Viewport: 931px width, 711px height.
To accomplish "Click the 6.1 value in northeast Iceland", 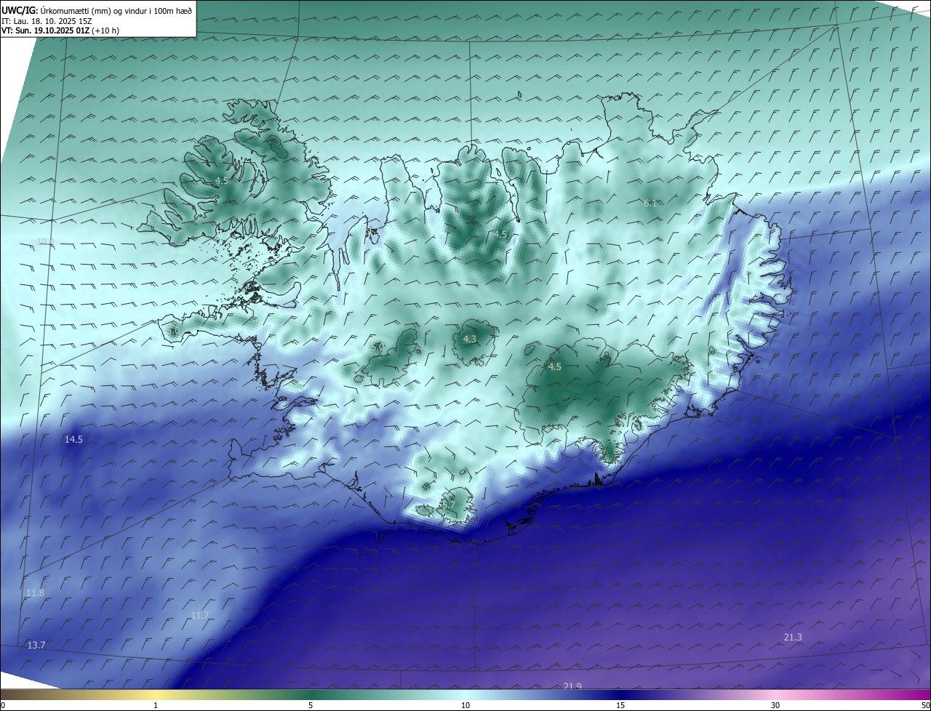I will pyautogui.click(x=650, y=204).
